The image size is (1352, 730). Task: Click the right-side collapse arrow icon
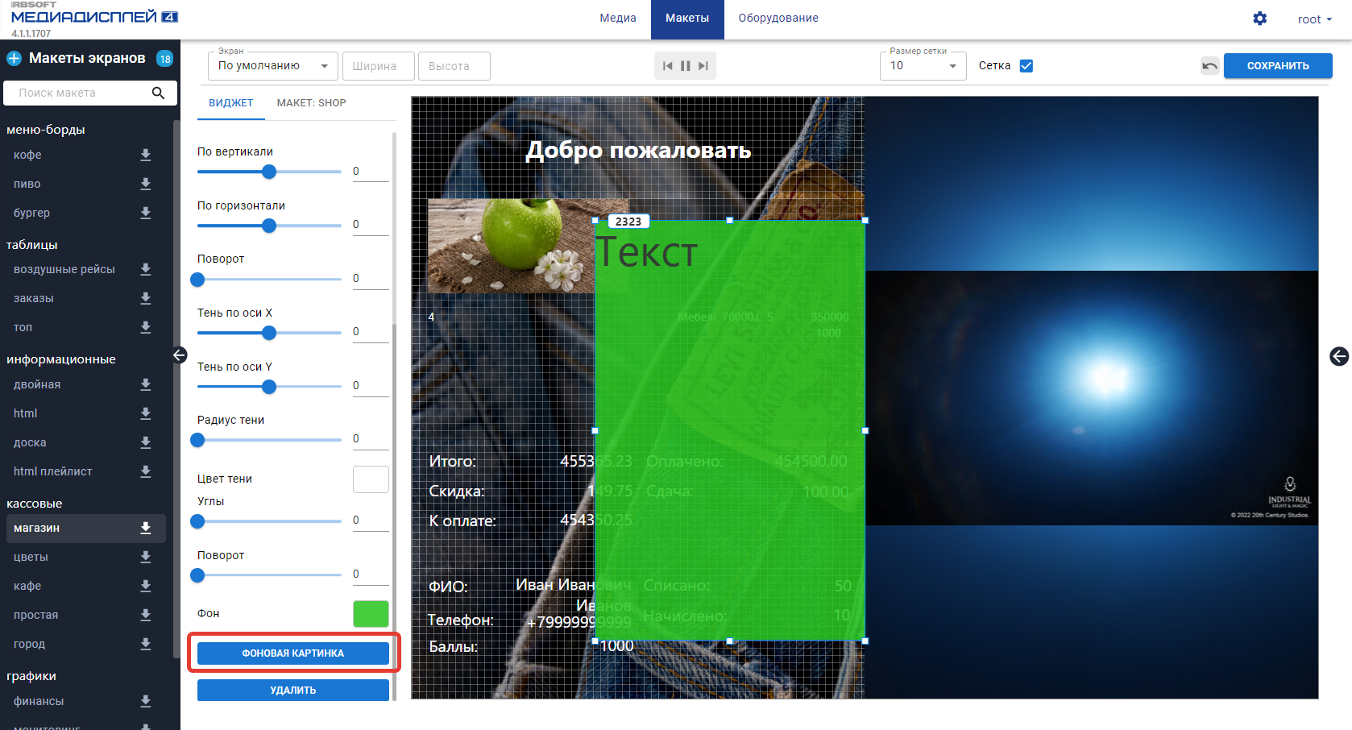1339,356
